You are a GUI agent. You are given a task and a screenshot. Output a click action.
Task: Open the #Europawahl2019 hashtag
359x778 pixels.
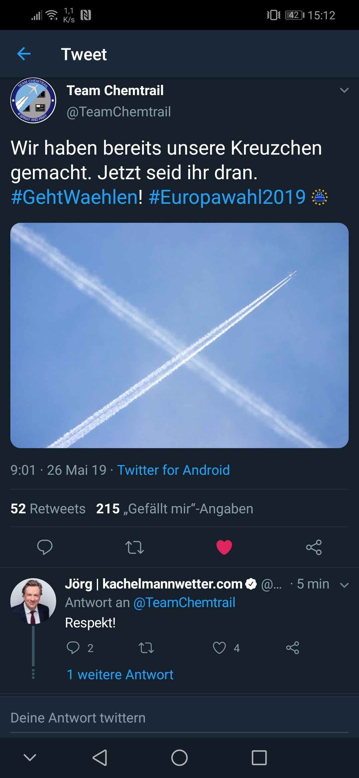(227, 197)
